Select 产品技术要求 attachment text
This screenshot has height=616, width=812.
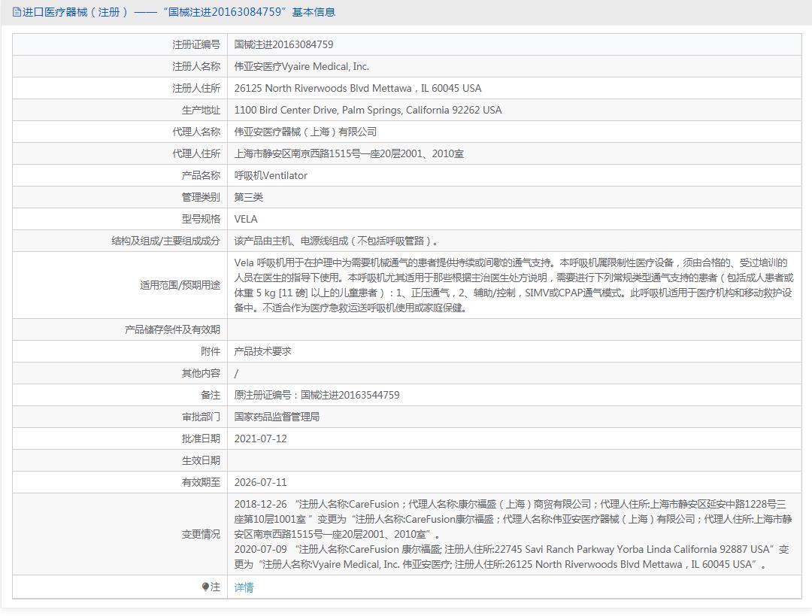tap(262, 351)
